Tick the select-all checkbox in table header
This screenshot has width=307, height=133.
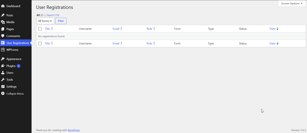[40, 29]
